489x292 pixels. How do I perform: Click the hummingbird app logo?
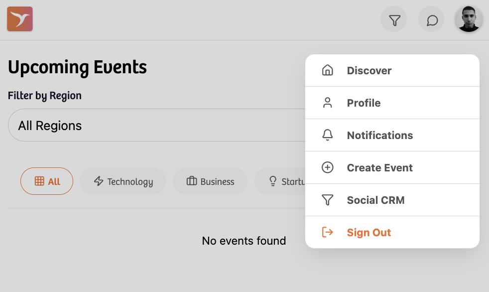(x=20, y=19)
